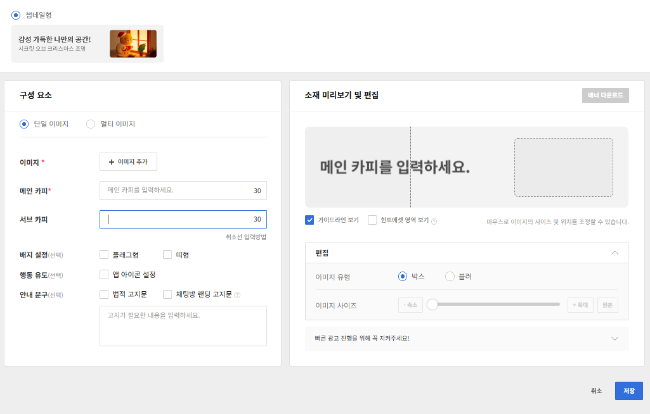Click the 저장 button
This screenshot has width=650, height=414.
coord(628,391)
